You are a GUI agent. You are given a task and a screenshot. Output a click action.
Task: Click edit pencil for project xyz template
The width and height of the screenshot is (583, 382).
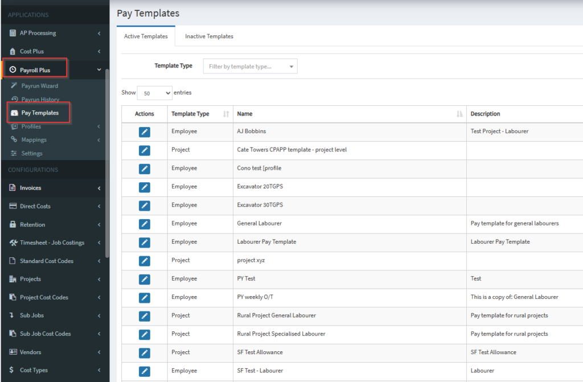(x=145, y=261)
